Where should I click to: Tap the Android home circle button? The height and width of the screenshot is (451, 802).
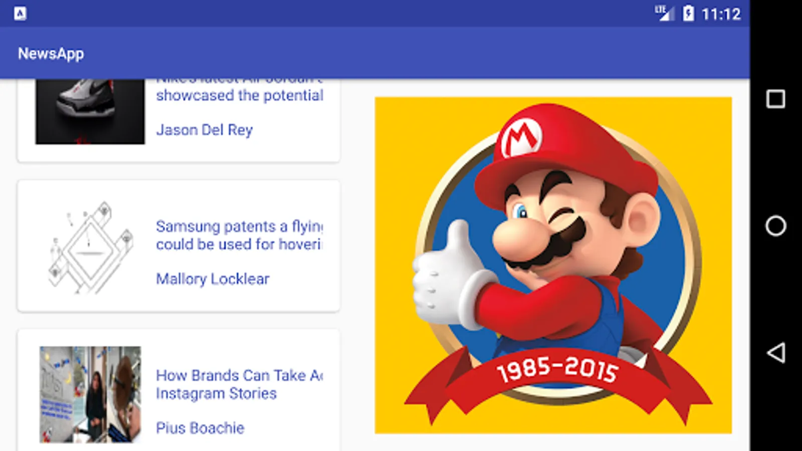[775, 225]
